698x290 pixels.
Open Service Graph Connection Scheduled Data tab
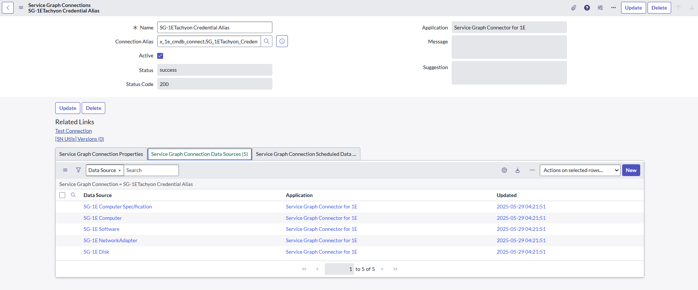[306, 154]
